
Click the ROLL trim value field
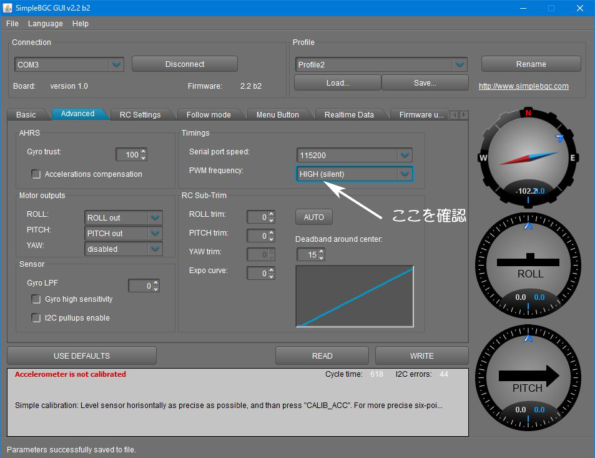point(258,217)
